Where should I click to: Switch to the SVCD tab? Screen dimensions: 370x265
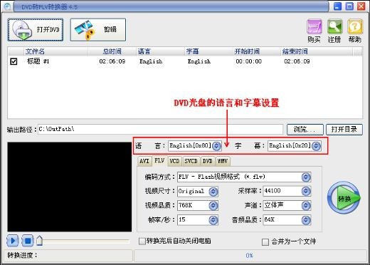(191, 161)
